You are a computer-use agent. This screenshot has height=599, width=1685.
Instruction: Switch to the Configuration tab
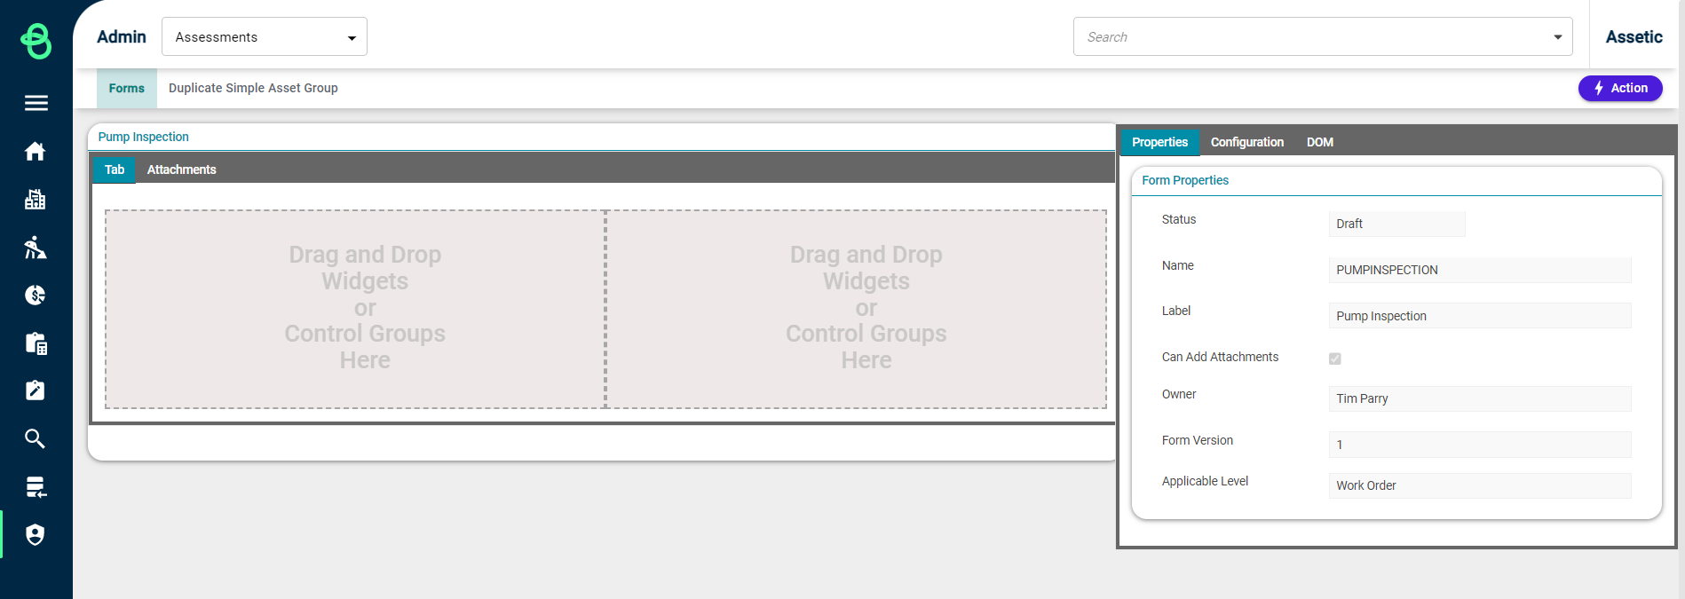(1246, 142)
